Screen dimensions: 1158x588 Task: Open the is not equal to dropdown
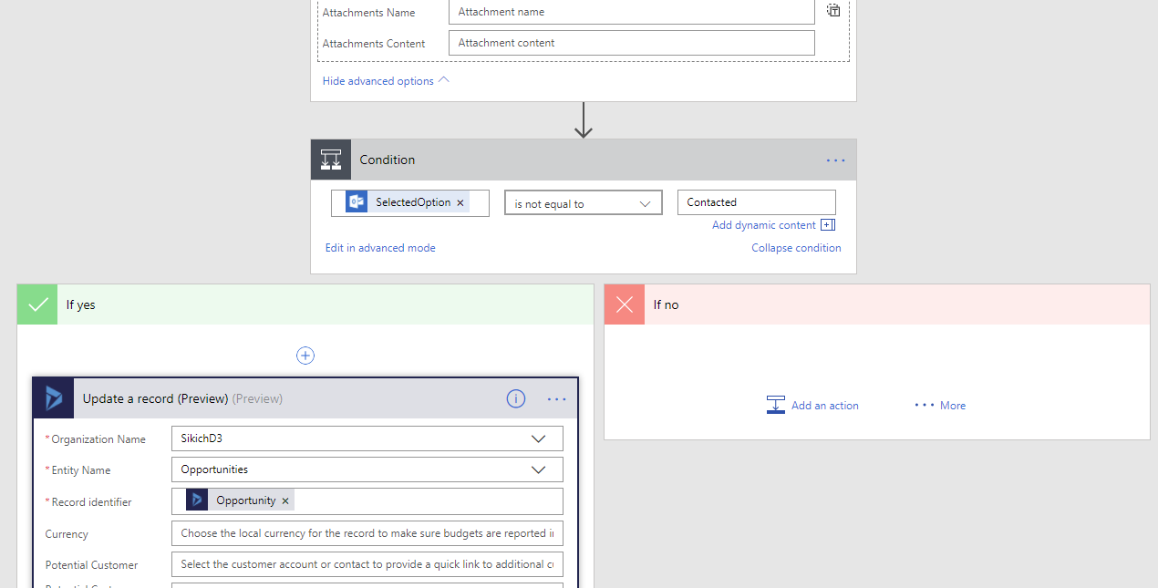(x=583, y=201)
